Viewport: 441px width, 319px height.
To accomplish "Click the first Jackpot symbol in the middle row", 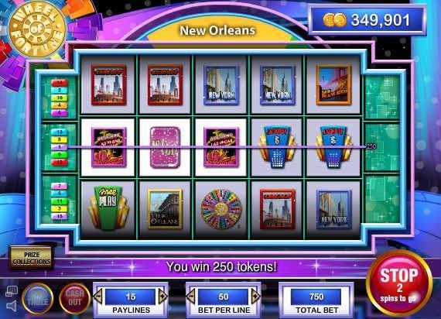I will [x=277, y=147].
